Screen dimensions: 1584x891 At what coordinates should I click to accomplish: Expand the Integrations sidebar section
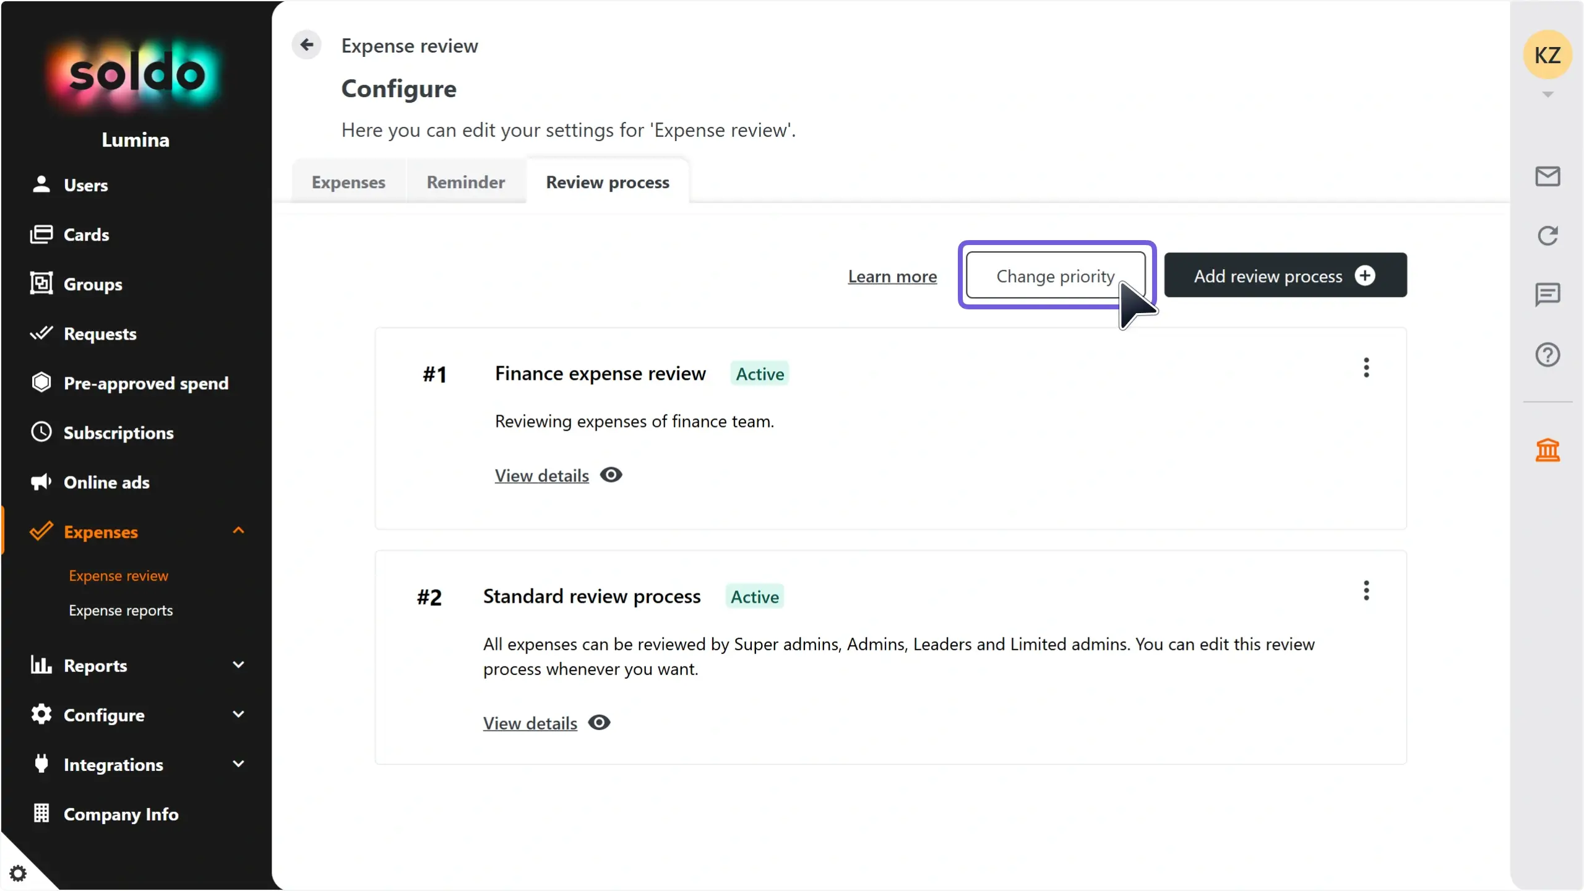[x=238, y=764]
